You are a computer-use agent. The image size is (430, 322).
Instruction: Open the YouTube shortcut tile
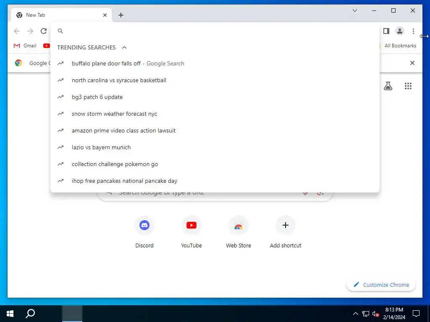coord(191,232)
